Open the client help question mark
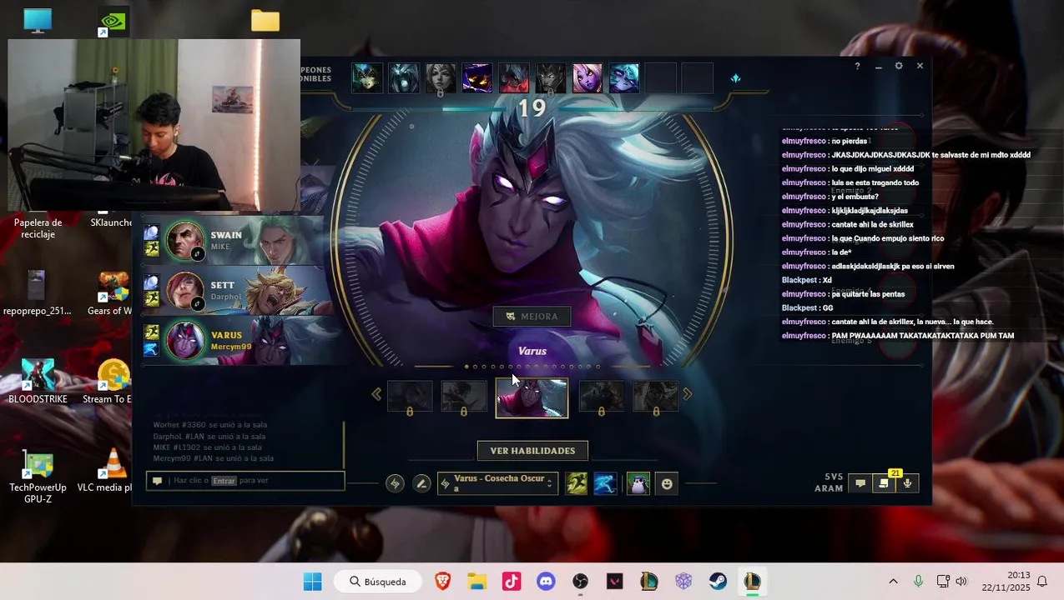 coord(857,66)
